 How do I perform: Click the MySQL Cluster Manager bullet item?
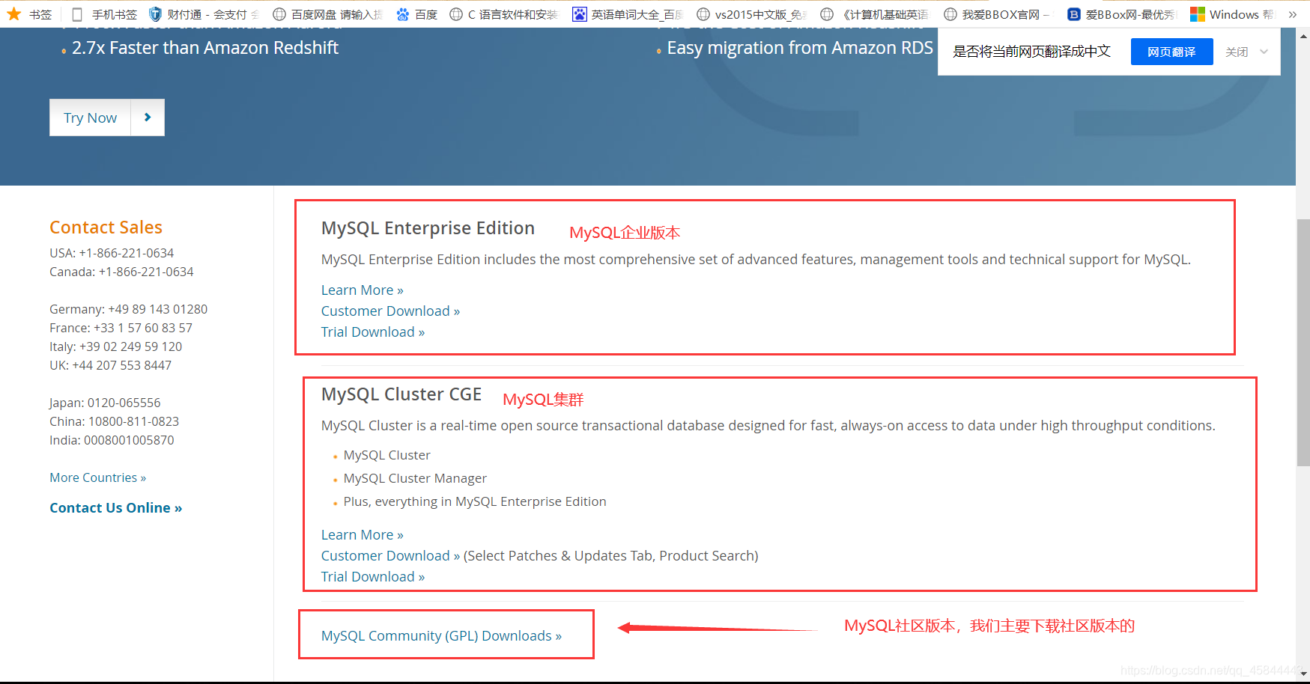(x=415, y=478)
